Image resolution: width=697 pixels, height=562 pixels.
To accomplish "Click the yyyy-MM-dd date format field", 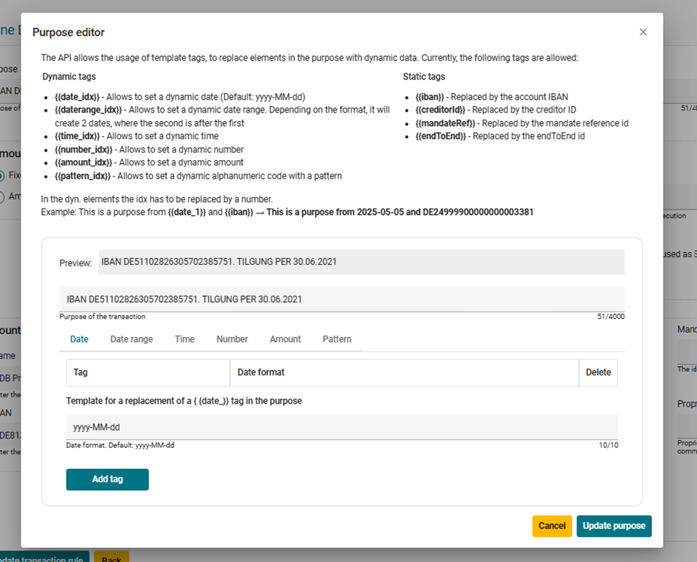I will pyautogui.click(x=341, y=427).
